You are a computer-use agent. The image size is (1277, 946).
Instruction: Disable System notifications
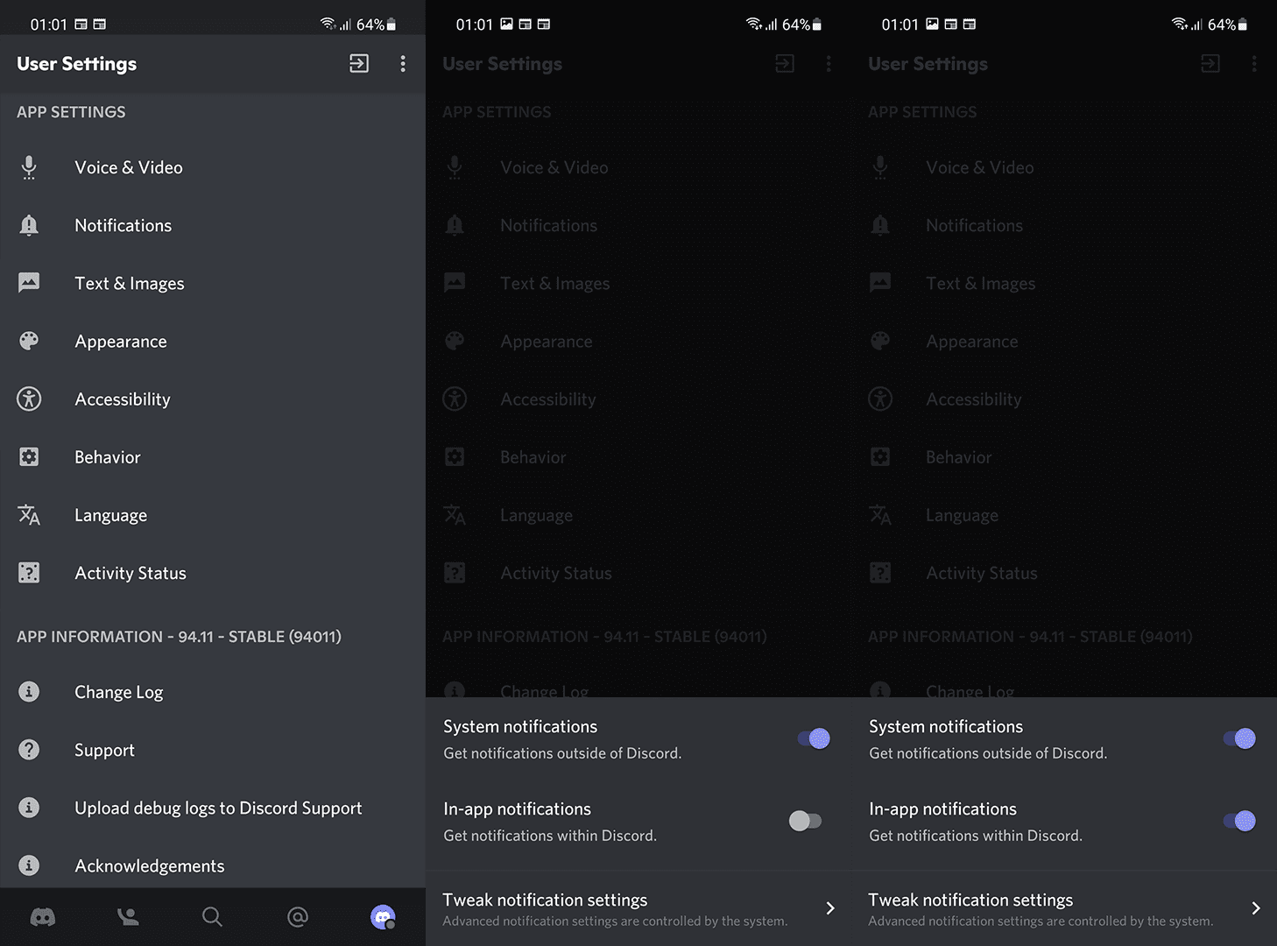[x=813, y=738]
